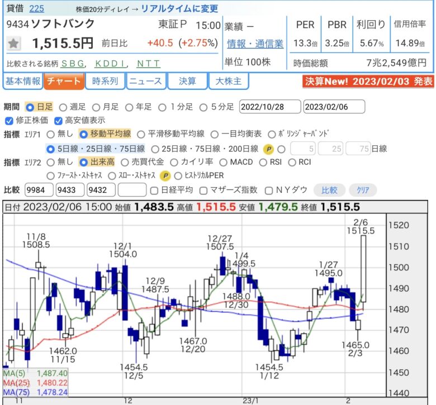Screen dimensions: 436x405
Task: Toggle NYダウ comparison checkbox
Action: 269,190
